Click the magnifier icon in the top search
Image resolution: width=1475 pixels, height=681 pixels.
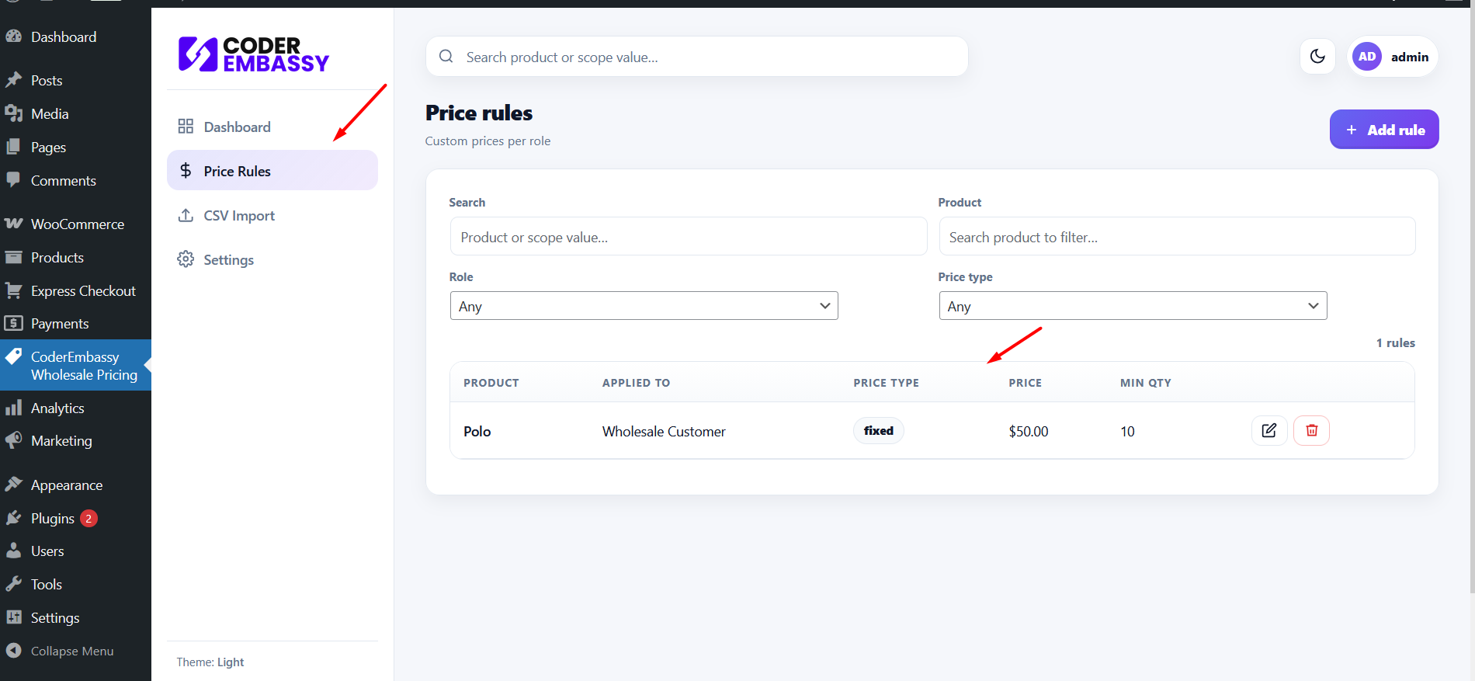[446, 57]
